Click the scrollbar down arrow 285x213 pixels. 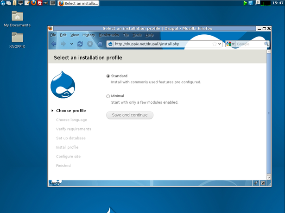[269, 178]
